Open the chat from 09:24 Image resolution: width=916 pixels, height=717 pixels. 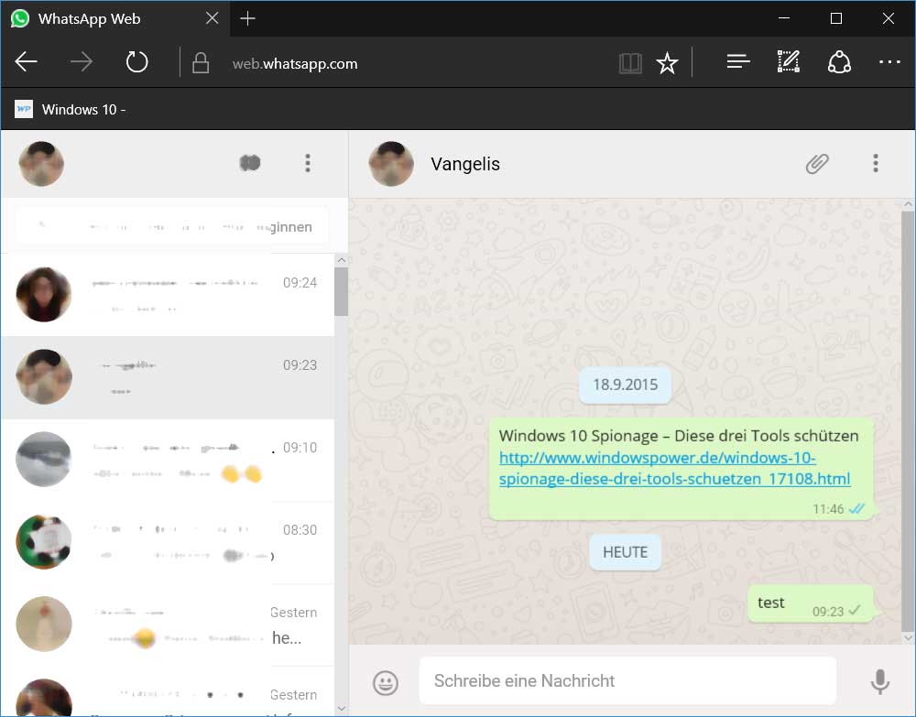point(168,295)
